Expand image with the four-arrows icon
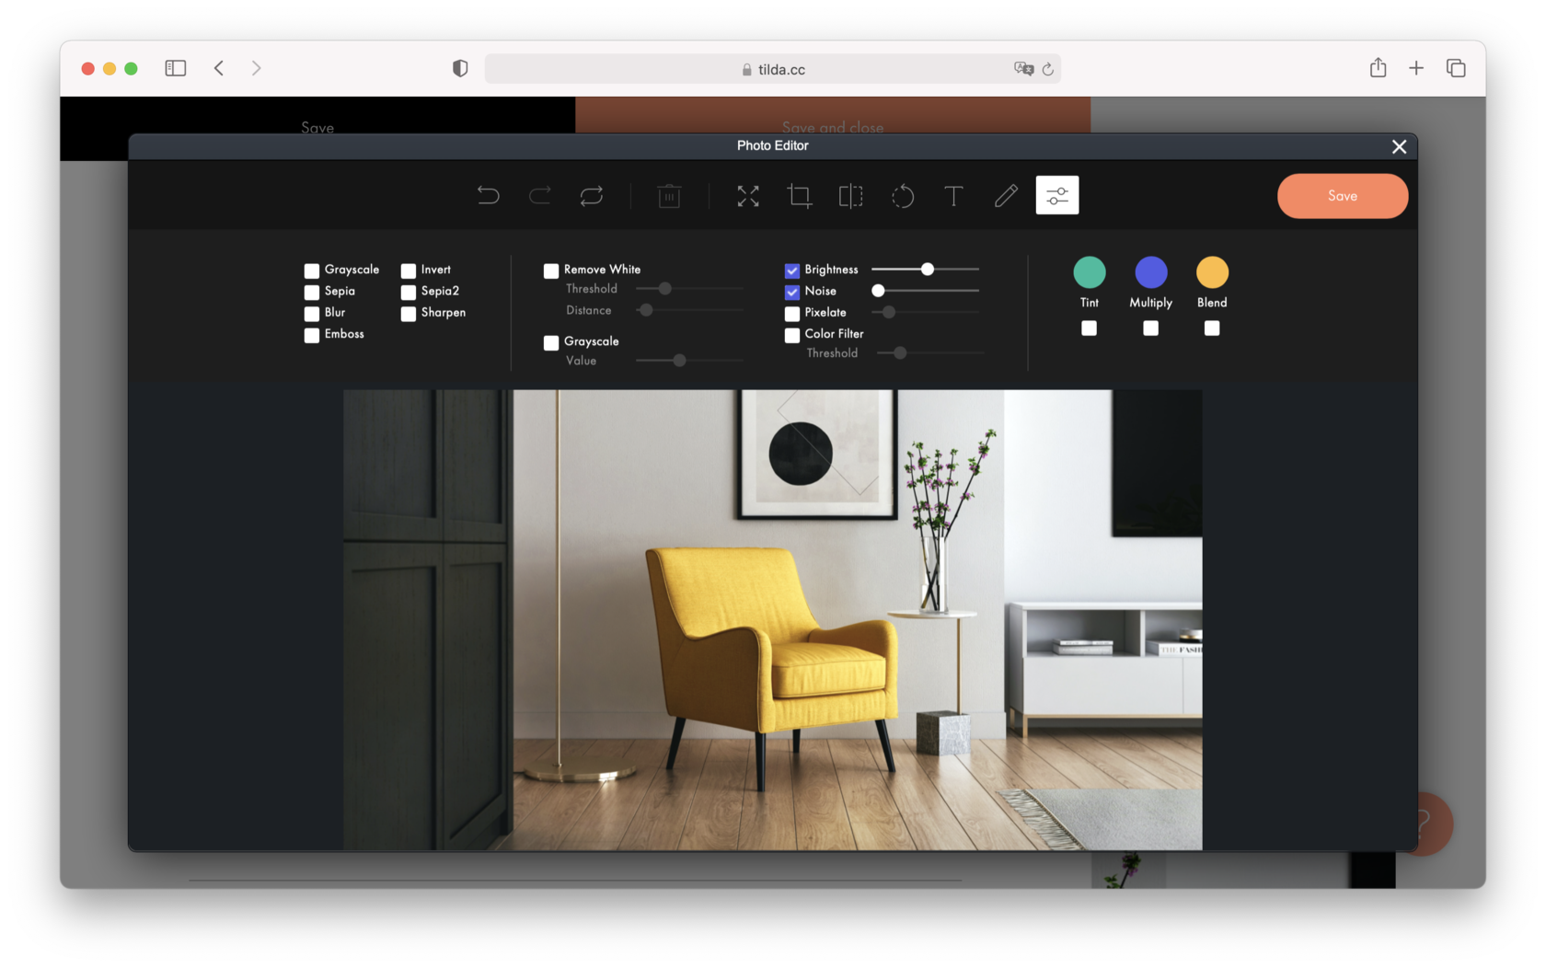 point(748,195)
